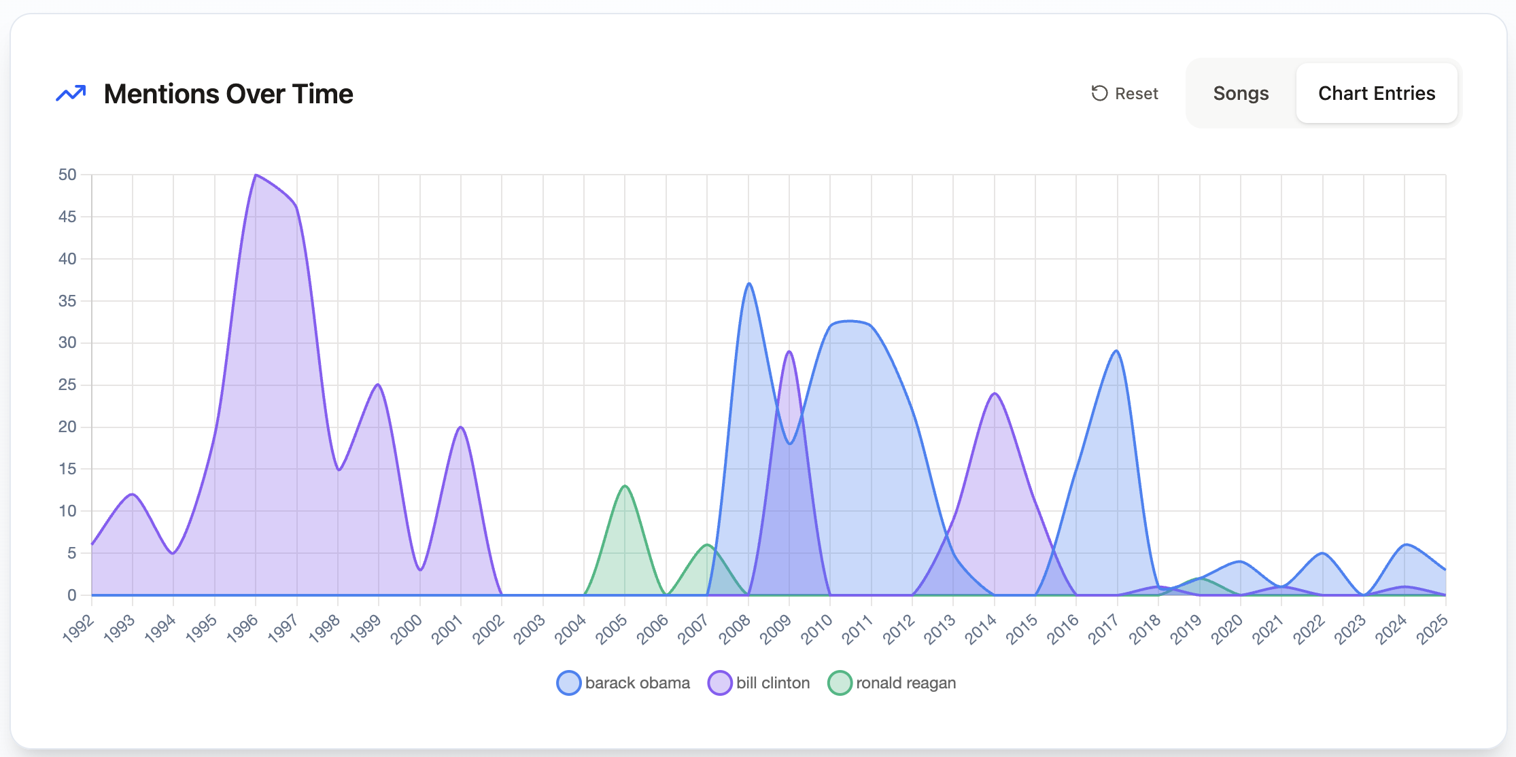The height and width of the screenshot is (757, 1516).
Task: Toggle ronald reagan legend circle
Action: [840, 683]
